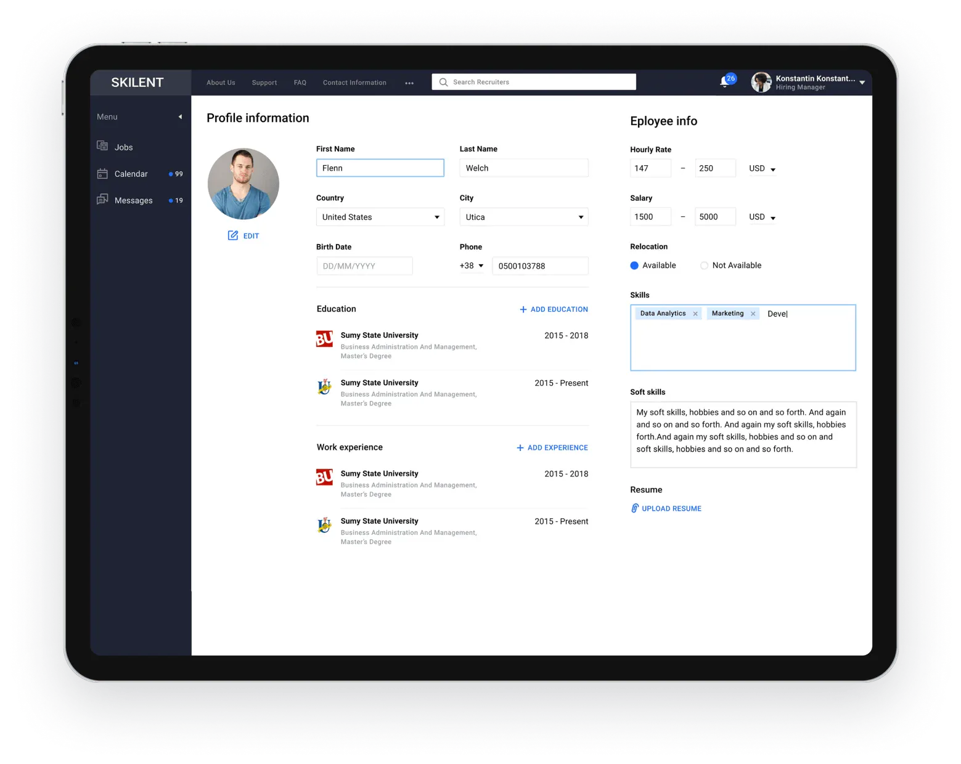Open the Salary USD currency dropdown
The width and height of the screenshot is (961, 764).
(763, 217)
